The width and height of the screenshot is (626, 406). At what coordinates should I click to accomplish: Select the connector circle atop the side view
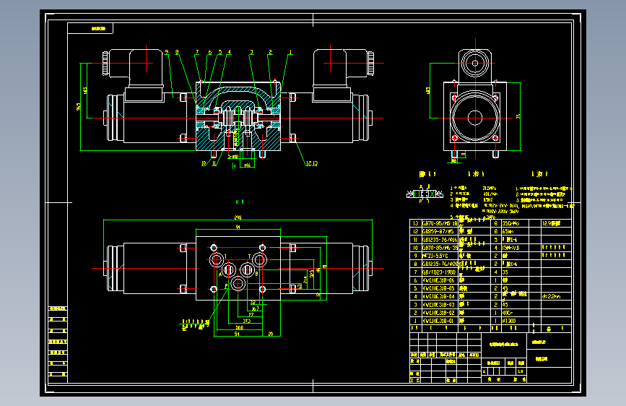(x=475, y=63)
